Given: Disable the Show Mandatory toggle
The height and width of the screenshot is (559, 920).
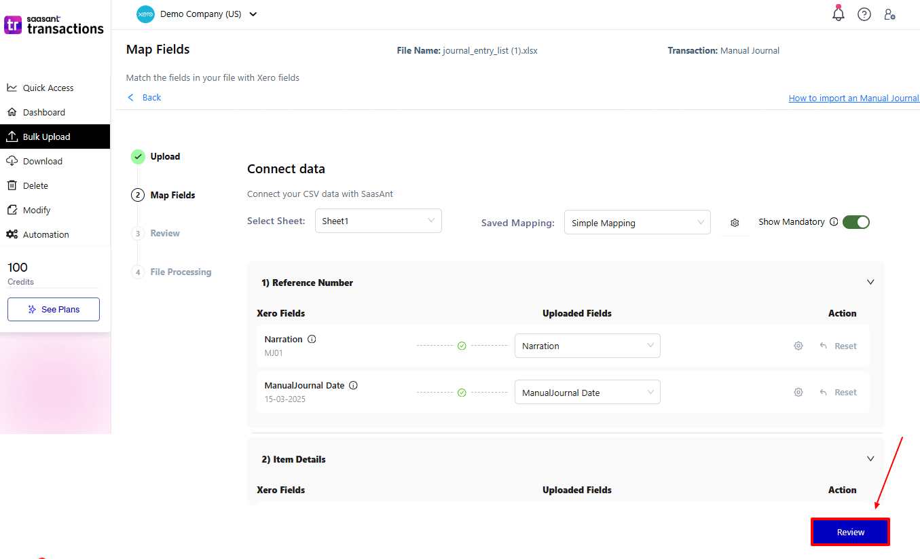Looking at the screenshot, I should pos(855,221).
